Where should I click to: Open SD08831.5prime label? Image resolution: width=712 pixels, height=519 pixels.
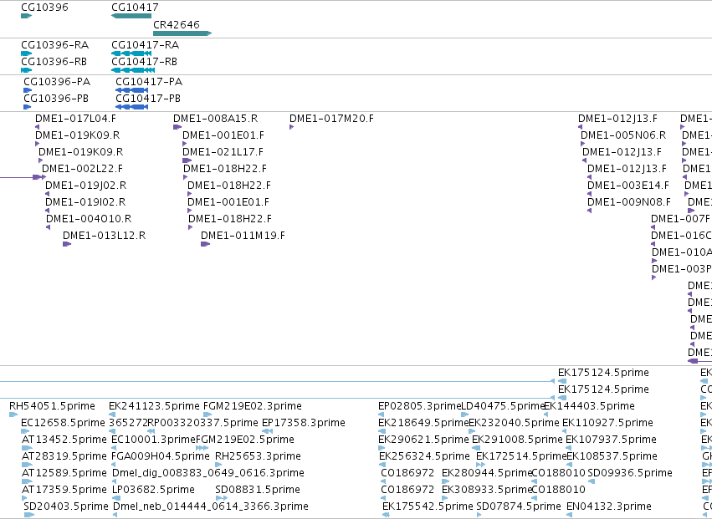258,490
